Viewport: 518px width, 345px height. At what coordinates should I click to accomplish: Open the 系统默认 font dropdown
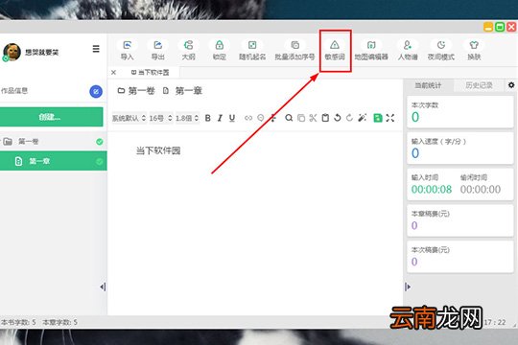(x=129, y=118)
